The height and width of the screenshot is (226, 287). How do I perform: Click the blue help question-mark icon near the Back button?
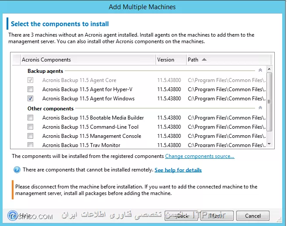pyautogui.click(x=12, y=216)
